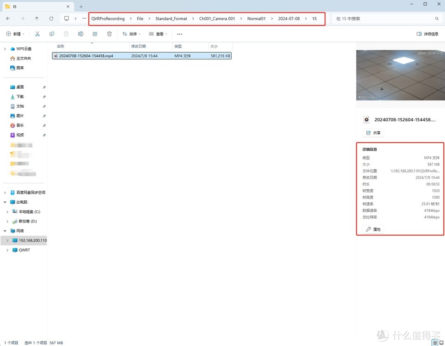Click the Cut scissors icon in toolbar
This screenshot has width=445, height=346.
coord(37,34)
